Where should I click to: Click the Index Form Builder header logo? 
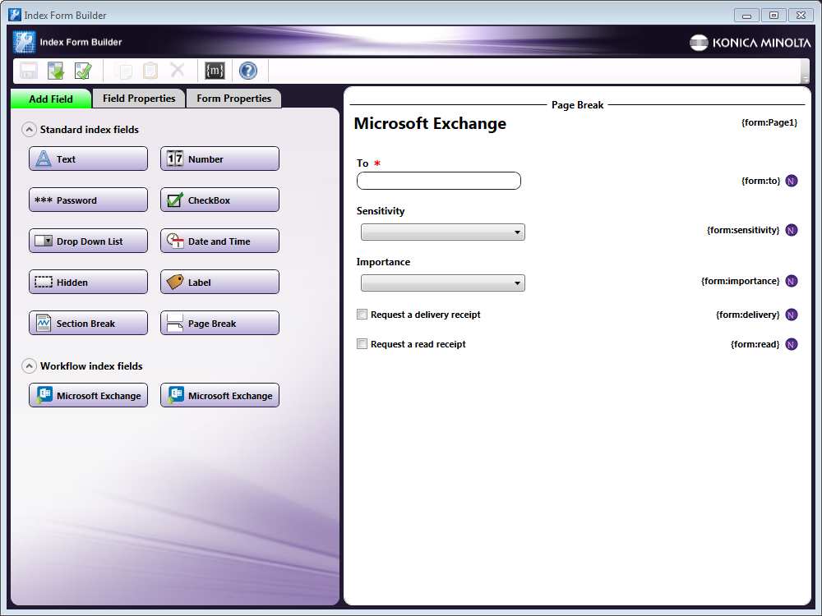pos(24,42)
